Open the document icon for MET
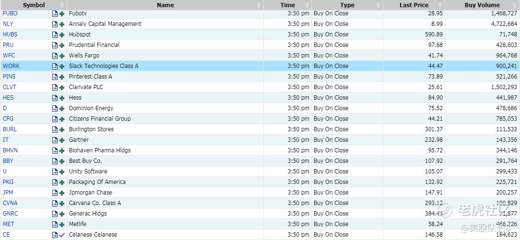 pyautogui.click(x=55, y=225)
